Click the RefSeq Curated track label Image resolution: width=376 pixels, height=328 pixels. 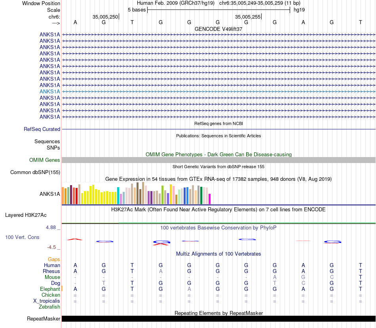[42, 129]
